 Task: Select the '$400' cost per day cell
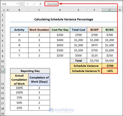click(x=60, y=40)
